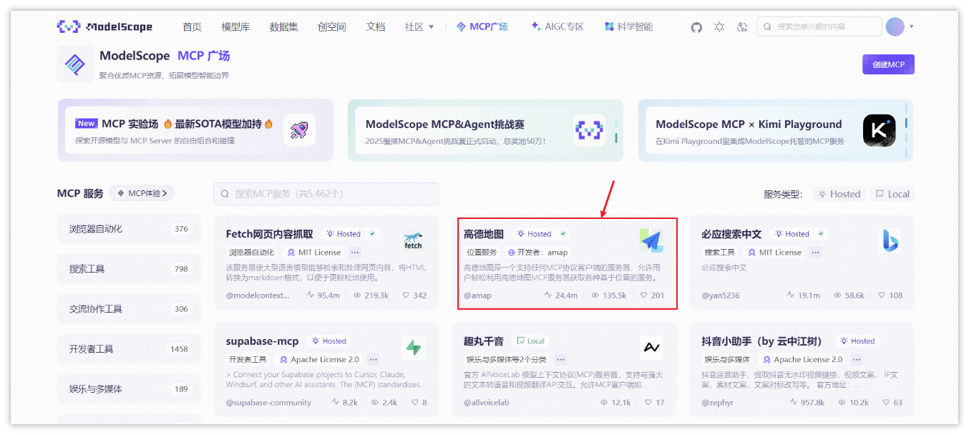The height and width of the screenshot is (435, 969).
Task: Open the MCP 实验场 banner
Action: click(x=195, y=130)
